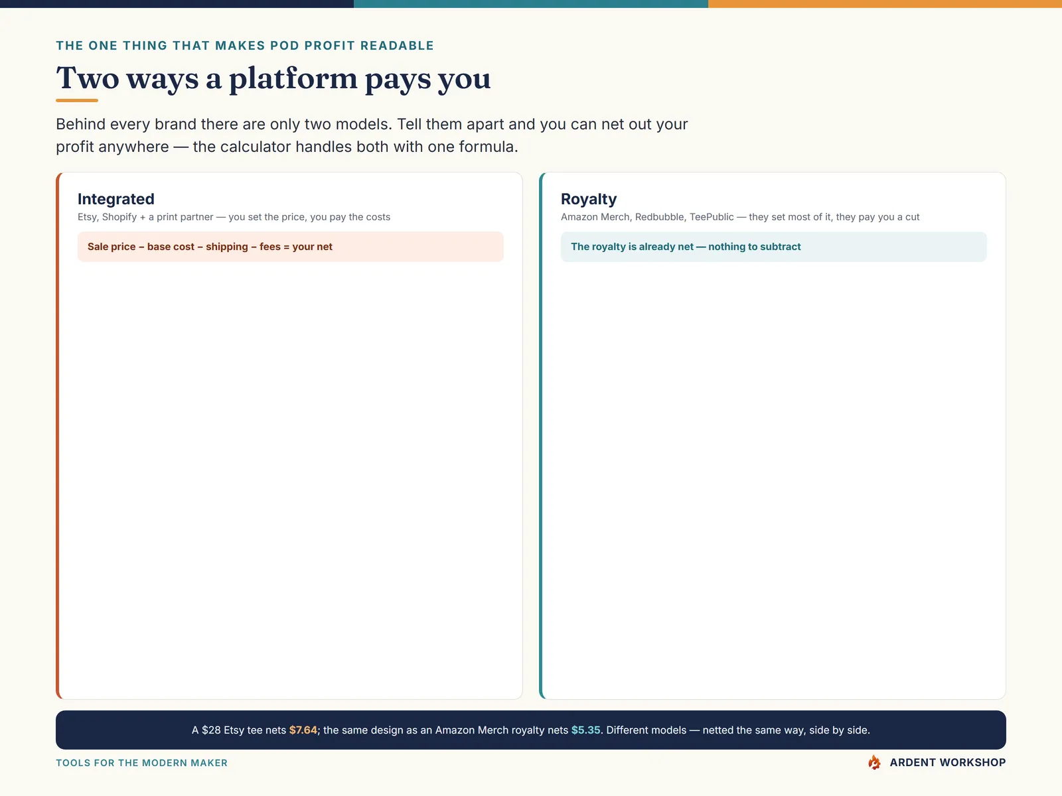Viewport: 1062px width, 796px height.
Task: Click the 'Amazon Merch, Redbubble, TeePublic' subtitle
Action: [740, 217]
